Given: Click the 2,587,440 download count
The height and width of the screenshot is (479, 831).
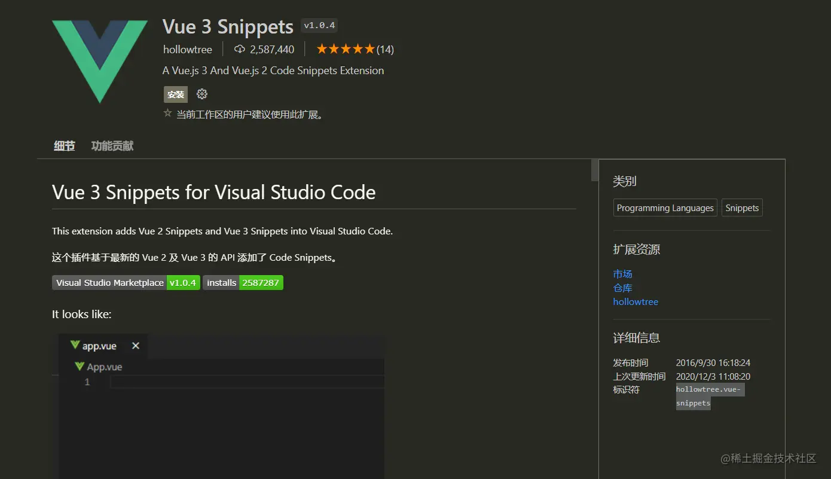Looking at the screenshot, I should point(272,49).
